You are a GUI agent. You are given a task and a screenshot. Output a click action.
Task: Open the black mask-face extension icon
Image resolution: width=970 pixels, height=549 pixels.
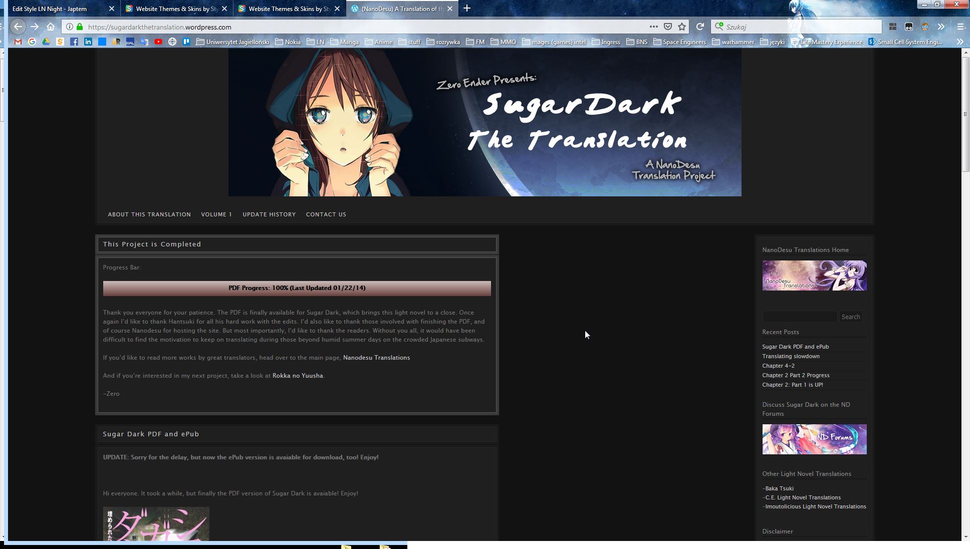909,27
